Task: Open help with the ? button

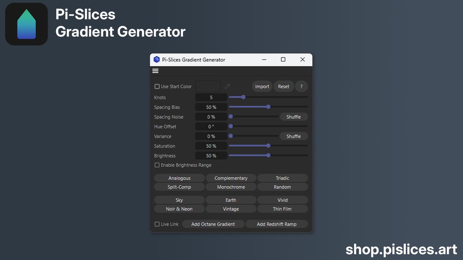Action: 301,87
